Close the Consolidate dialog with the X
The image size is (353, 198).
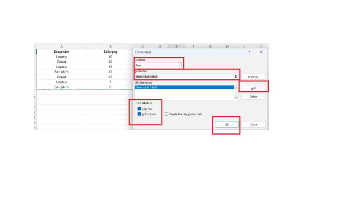[261, 52]
